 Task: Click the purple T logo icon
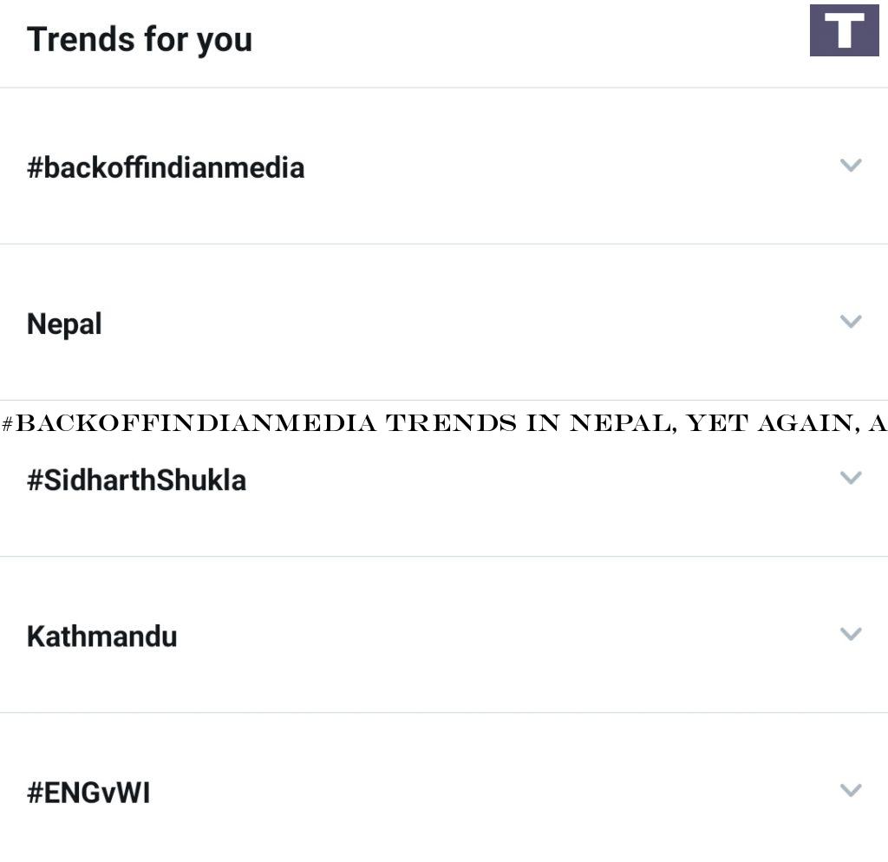844,30
